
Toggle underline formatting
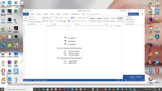(x=47, y=21)
